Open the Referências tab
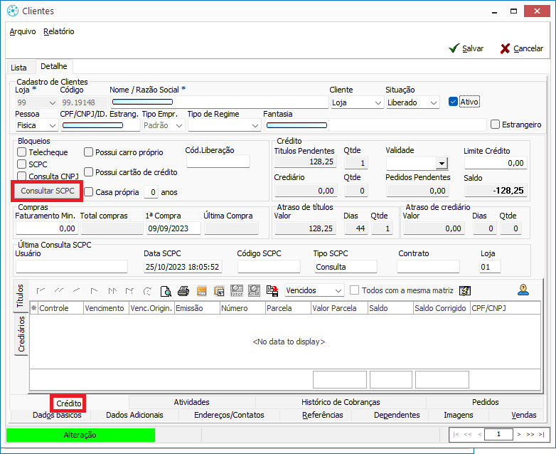The width and height of the screenshot is (556, 454). click(x=323, y=415)
